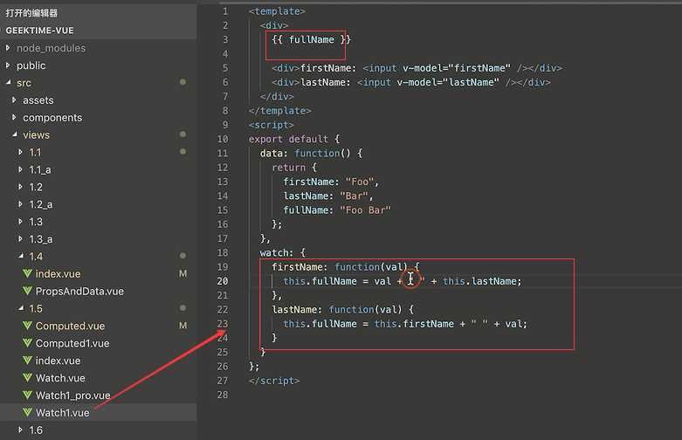This screenshot has width=682, height=440.
Task: Click the "Foo" string on line 13
Action: (360, 182)
